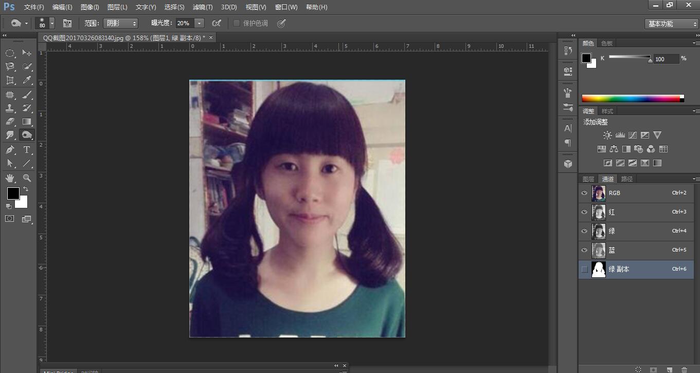The width and height of the screenshot is (700, 373).
Task: Select the Clone Stamp tool
Action: click(x=10, y=108)
